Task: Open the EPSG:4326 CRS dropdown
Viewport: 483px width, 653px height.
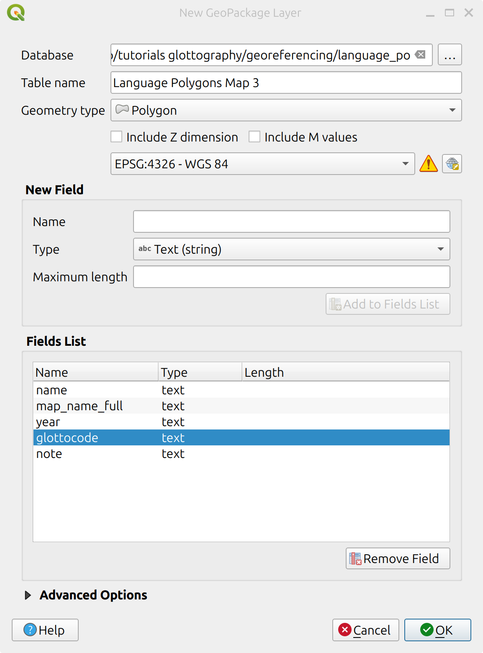Action: 262,164
